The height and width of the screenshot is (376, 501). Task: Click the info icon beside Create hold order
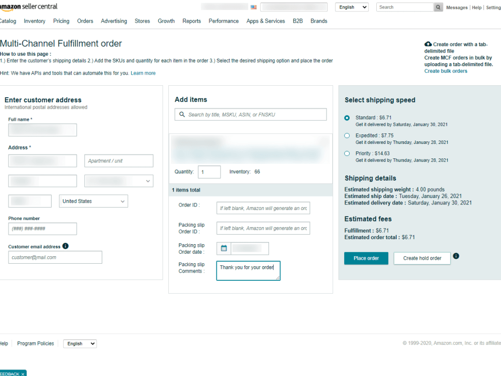click(x=456, y=256)
